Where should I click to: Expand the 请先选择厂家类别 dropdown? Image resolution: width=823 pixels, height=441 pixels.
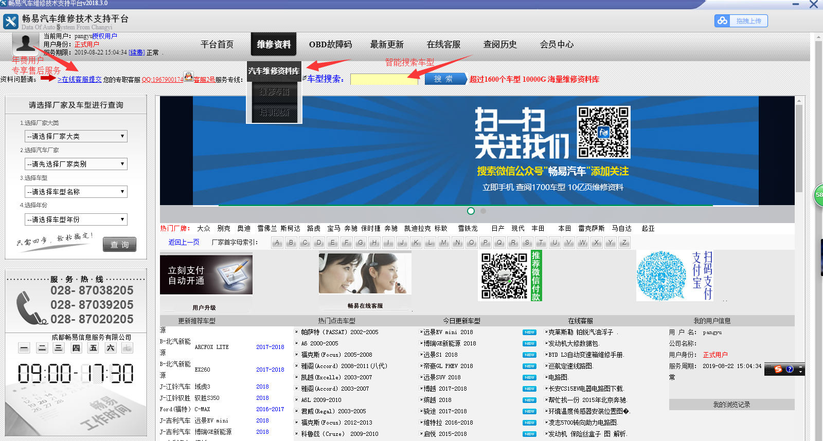click(76, 164)
